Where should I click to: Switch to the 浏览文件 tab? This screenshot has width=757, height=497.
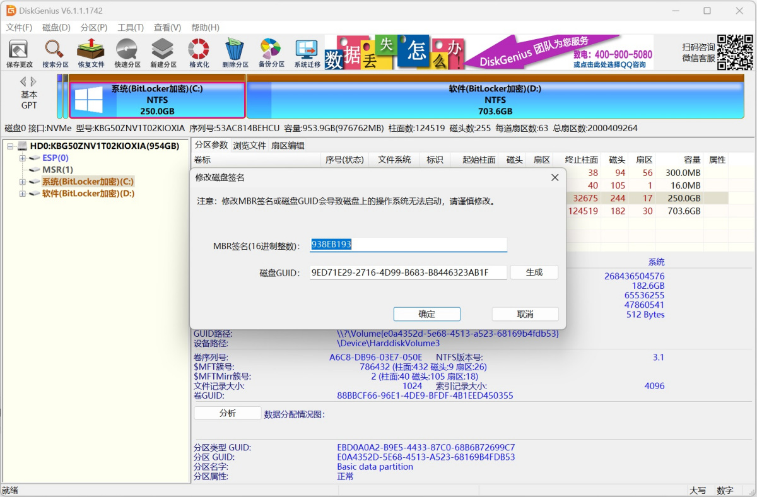coord(249,145)
